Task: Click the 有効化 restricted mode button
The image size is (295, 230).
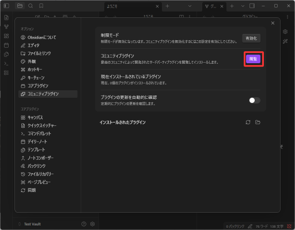Action: pyautogui.click(x=251, y=39)
